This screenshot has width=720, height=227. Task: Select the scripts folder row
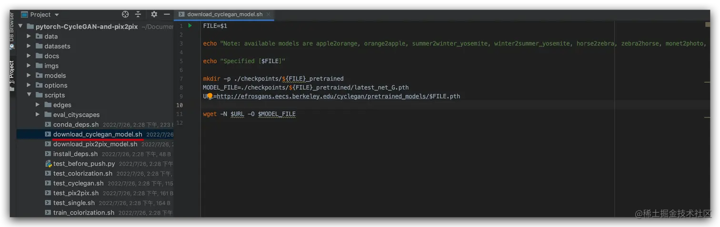pyautogui.click(x=95, y=95)
